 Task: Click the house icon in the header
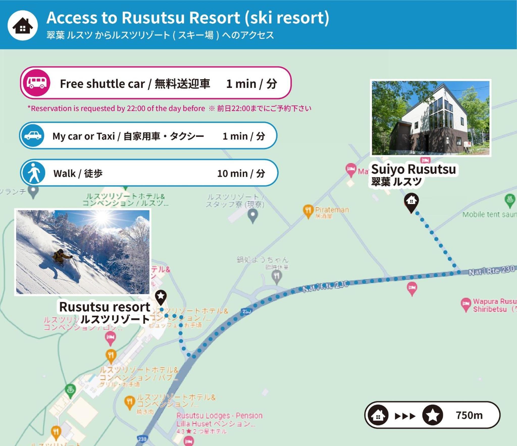pos(23,25)
